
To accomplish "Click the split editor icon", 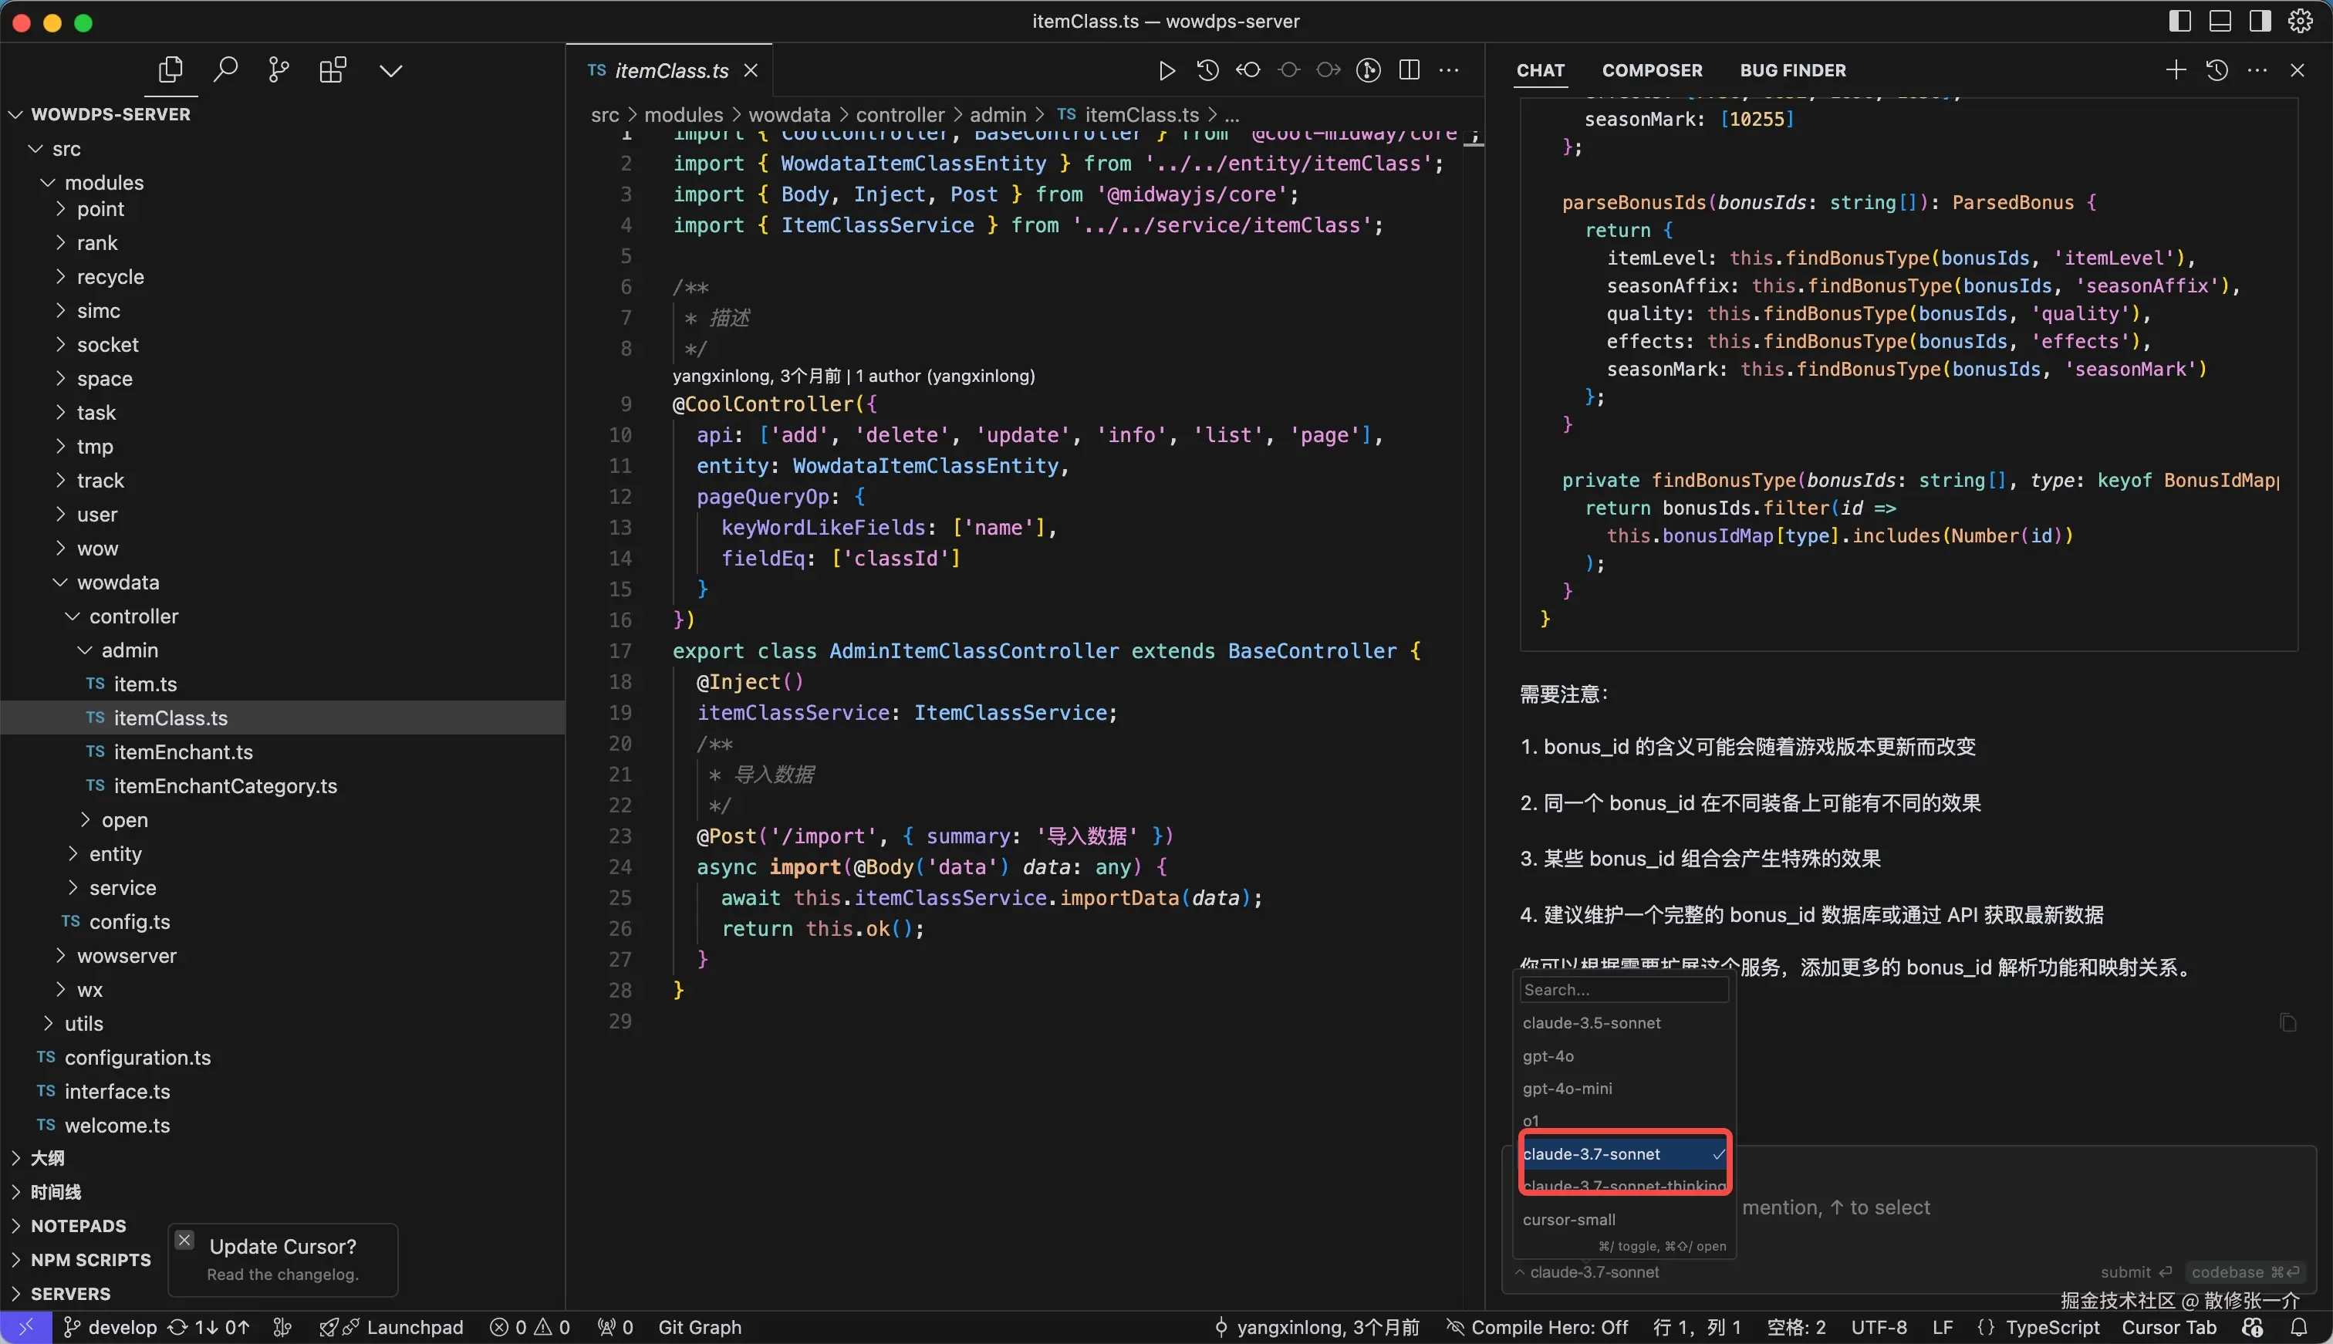I will coord(1410,70).
